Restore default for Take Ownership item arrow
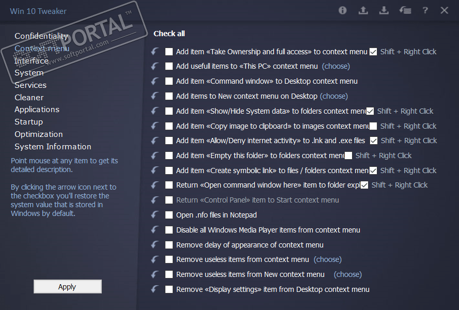This screenshot has width=459, height=310. tap(155, 52)
